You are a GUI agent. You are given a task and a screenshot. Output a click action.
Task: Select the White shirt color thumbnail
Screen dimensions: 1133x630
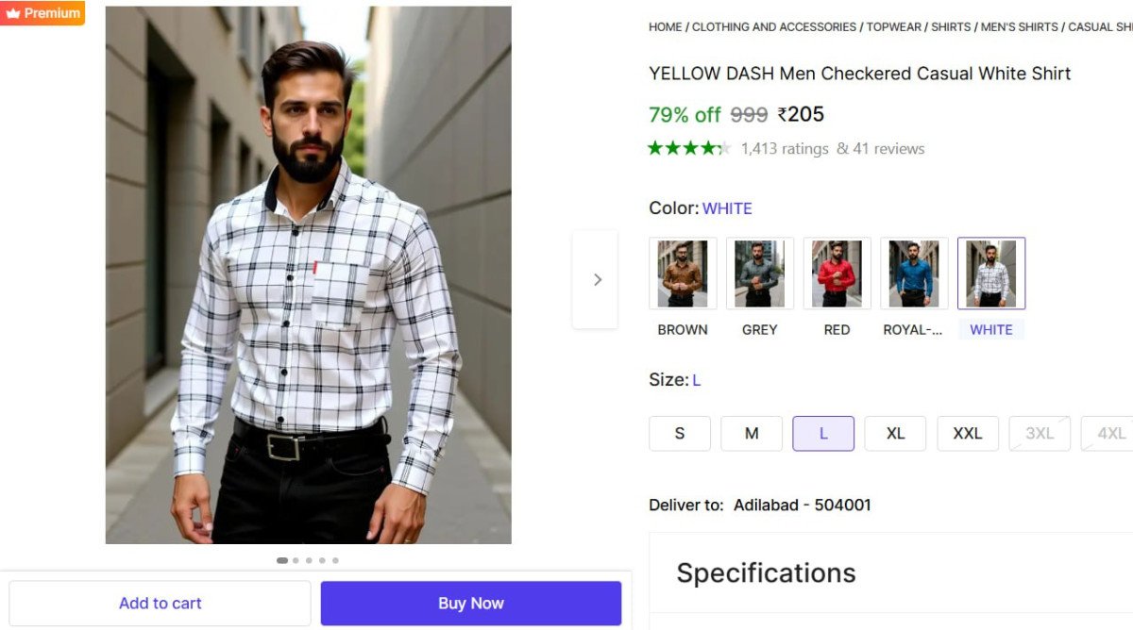tap(991, 274)
